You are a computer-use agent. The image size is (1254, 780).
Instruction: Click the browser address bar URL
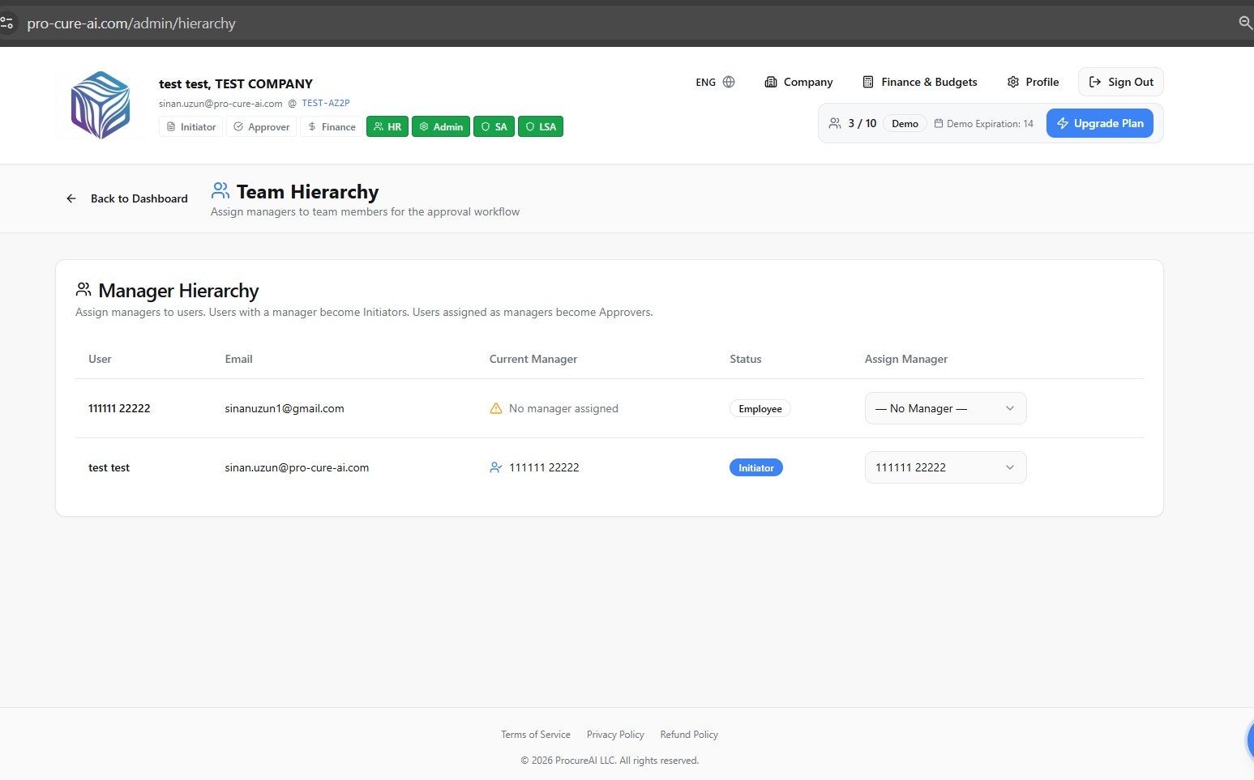(131, 23)
